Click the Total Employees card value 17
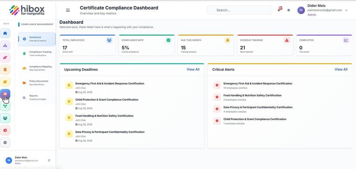 point(65,48)
